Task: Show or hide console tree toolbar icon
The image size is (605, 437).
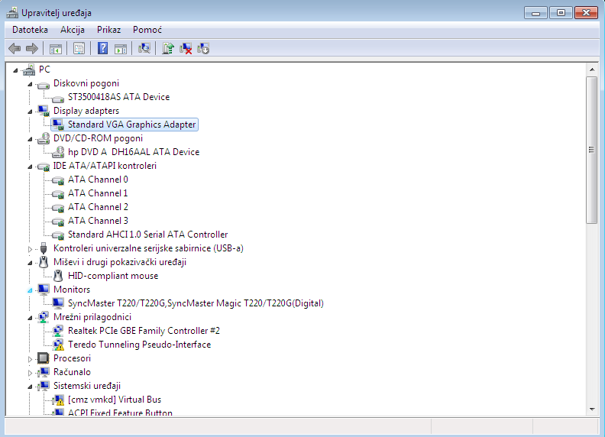Action: tap(56, 48)
